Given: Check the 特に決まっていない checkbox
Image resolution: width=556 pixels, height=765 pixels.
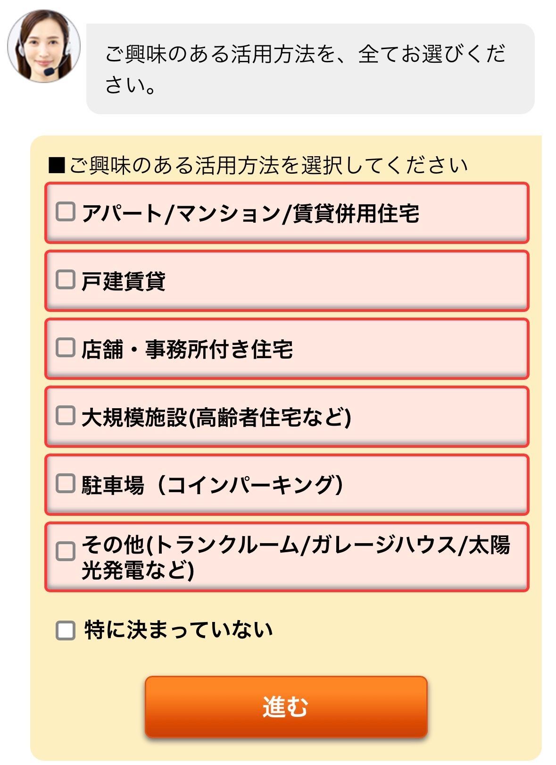Looking at the screenshot, I should pos(66,630).
